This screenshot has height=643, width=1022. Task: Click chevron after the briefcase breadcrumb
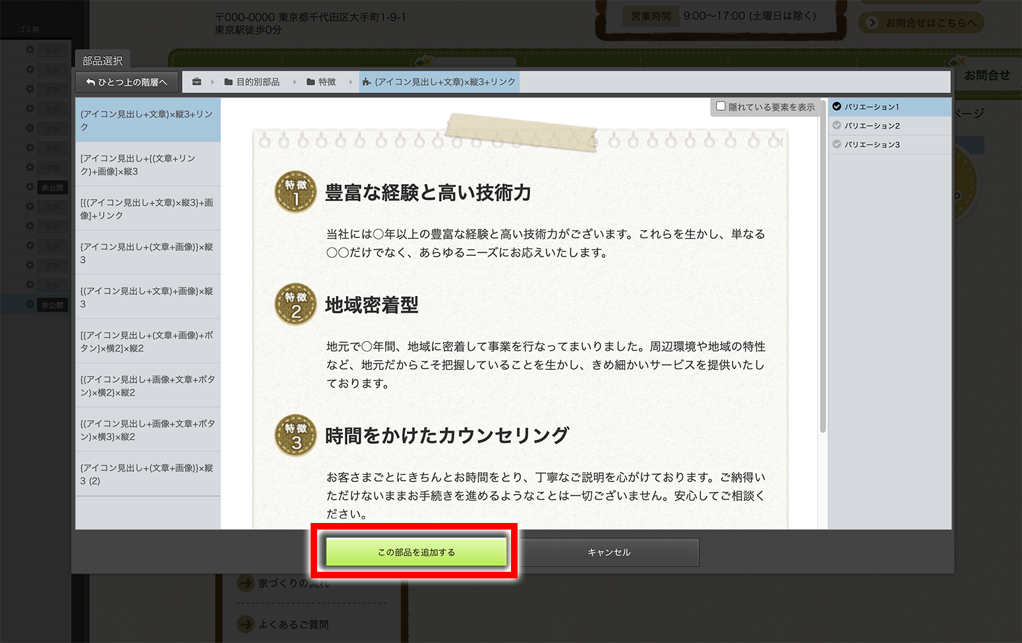click(x=212, y=82)
